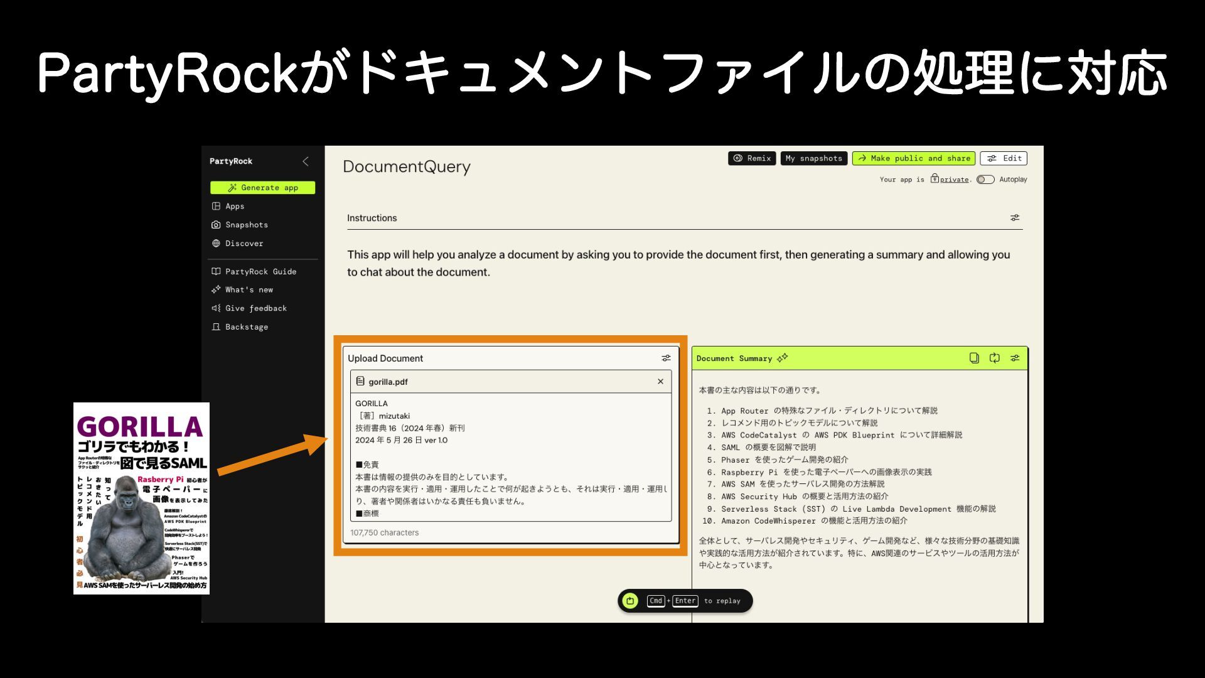Click Make public and share
Image resolution: width=1205 pixels, height=678 pixels.
(914, 158)
